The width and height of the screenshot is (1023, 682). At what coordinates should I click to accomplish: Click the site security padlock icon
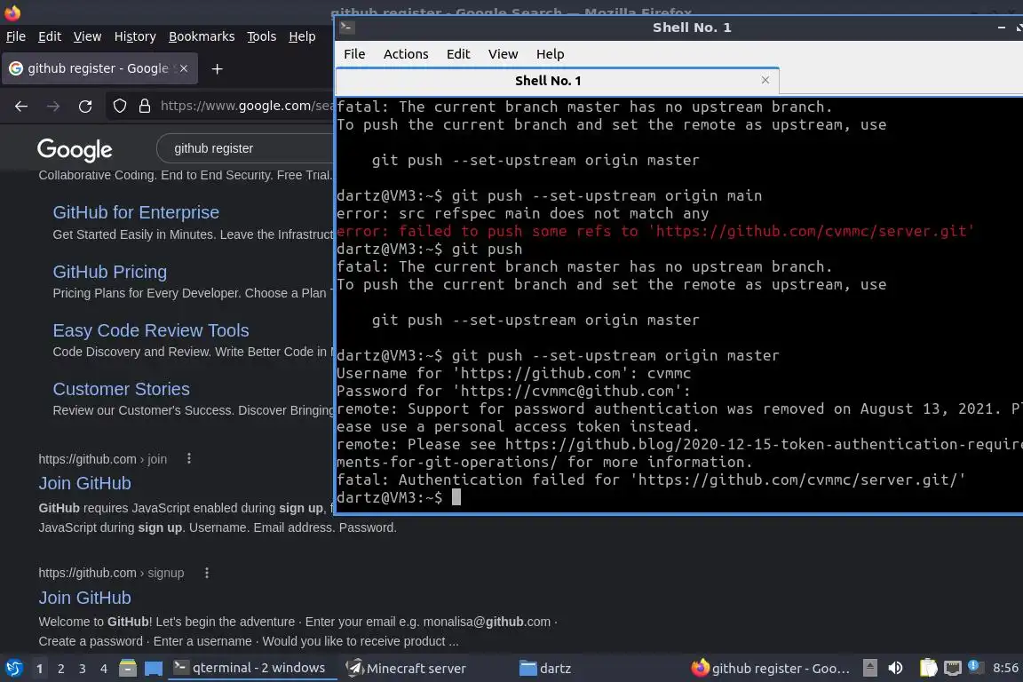click(145, 106)
